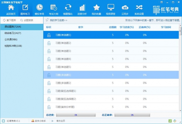Open 系统设置 shuffle icon
182x124 pixels.
(139, 8)
